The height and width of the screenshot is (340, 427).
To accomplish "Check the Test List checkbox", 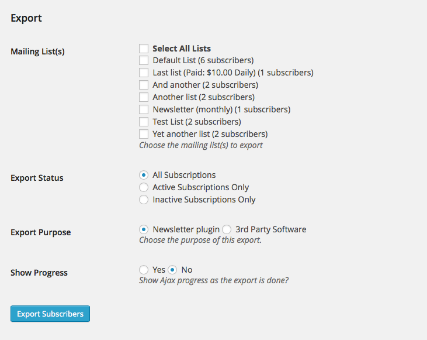I will [x=144, y=122].
